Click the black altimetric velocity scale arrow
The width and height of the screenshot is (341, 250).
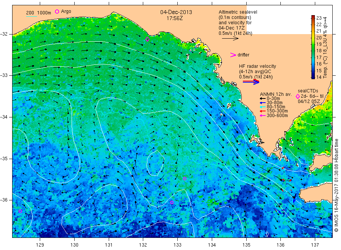[x=230, y=39]
